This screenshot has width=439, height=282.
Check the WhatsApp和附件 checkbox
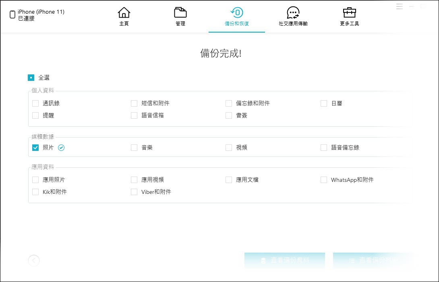click(324, 180)
